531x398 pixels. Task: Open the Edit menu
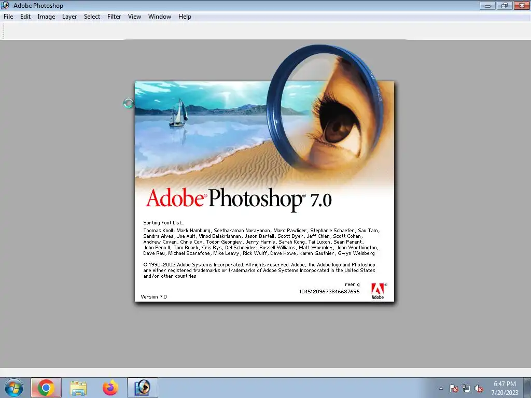click(25, 17)
